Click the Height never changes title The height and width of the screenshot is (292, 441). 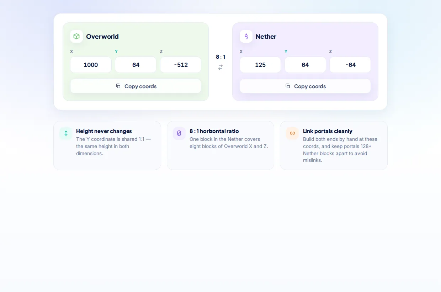(104, 131)
